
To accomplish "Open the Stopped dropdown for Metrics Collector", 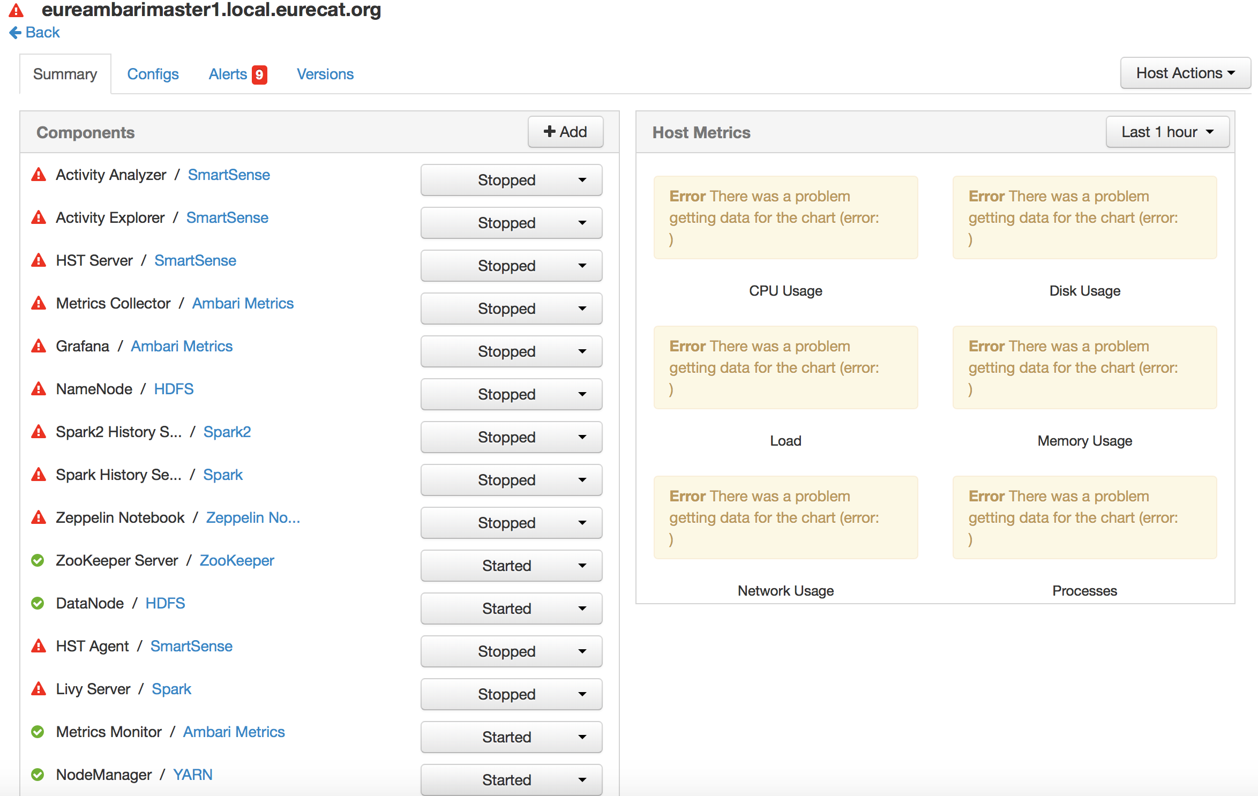I will (x=511, y=309).
